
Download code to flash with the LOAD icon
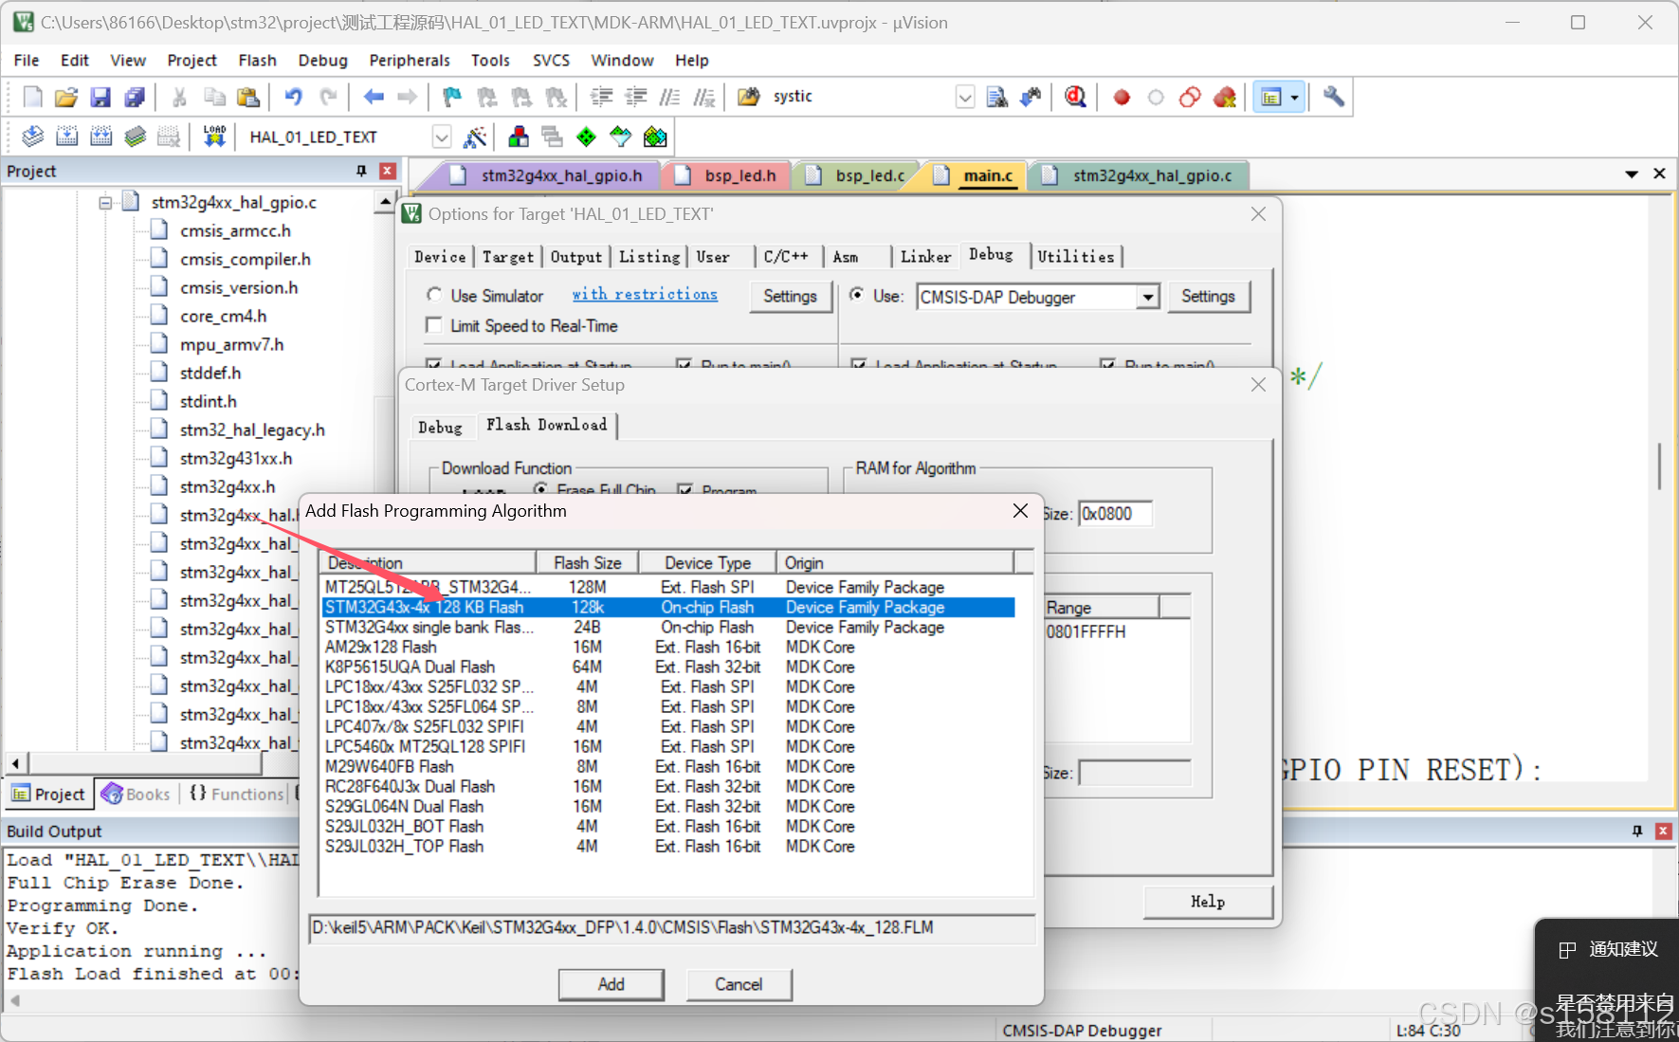(213, 136)
